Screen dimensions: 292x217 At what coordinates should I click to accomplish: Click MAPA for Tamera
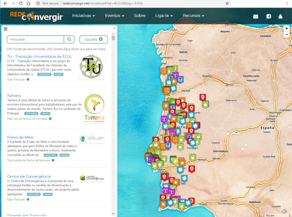point(45,114)
